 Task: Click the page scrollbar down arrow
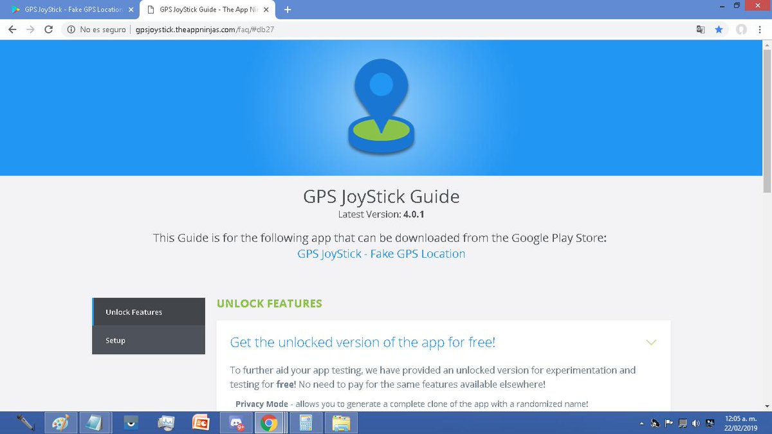766,405
